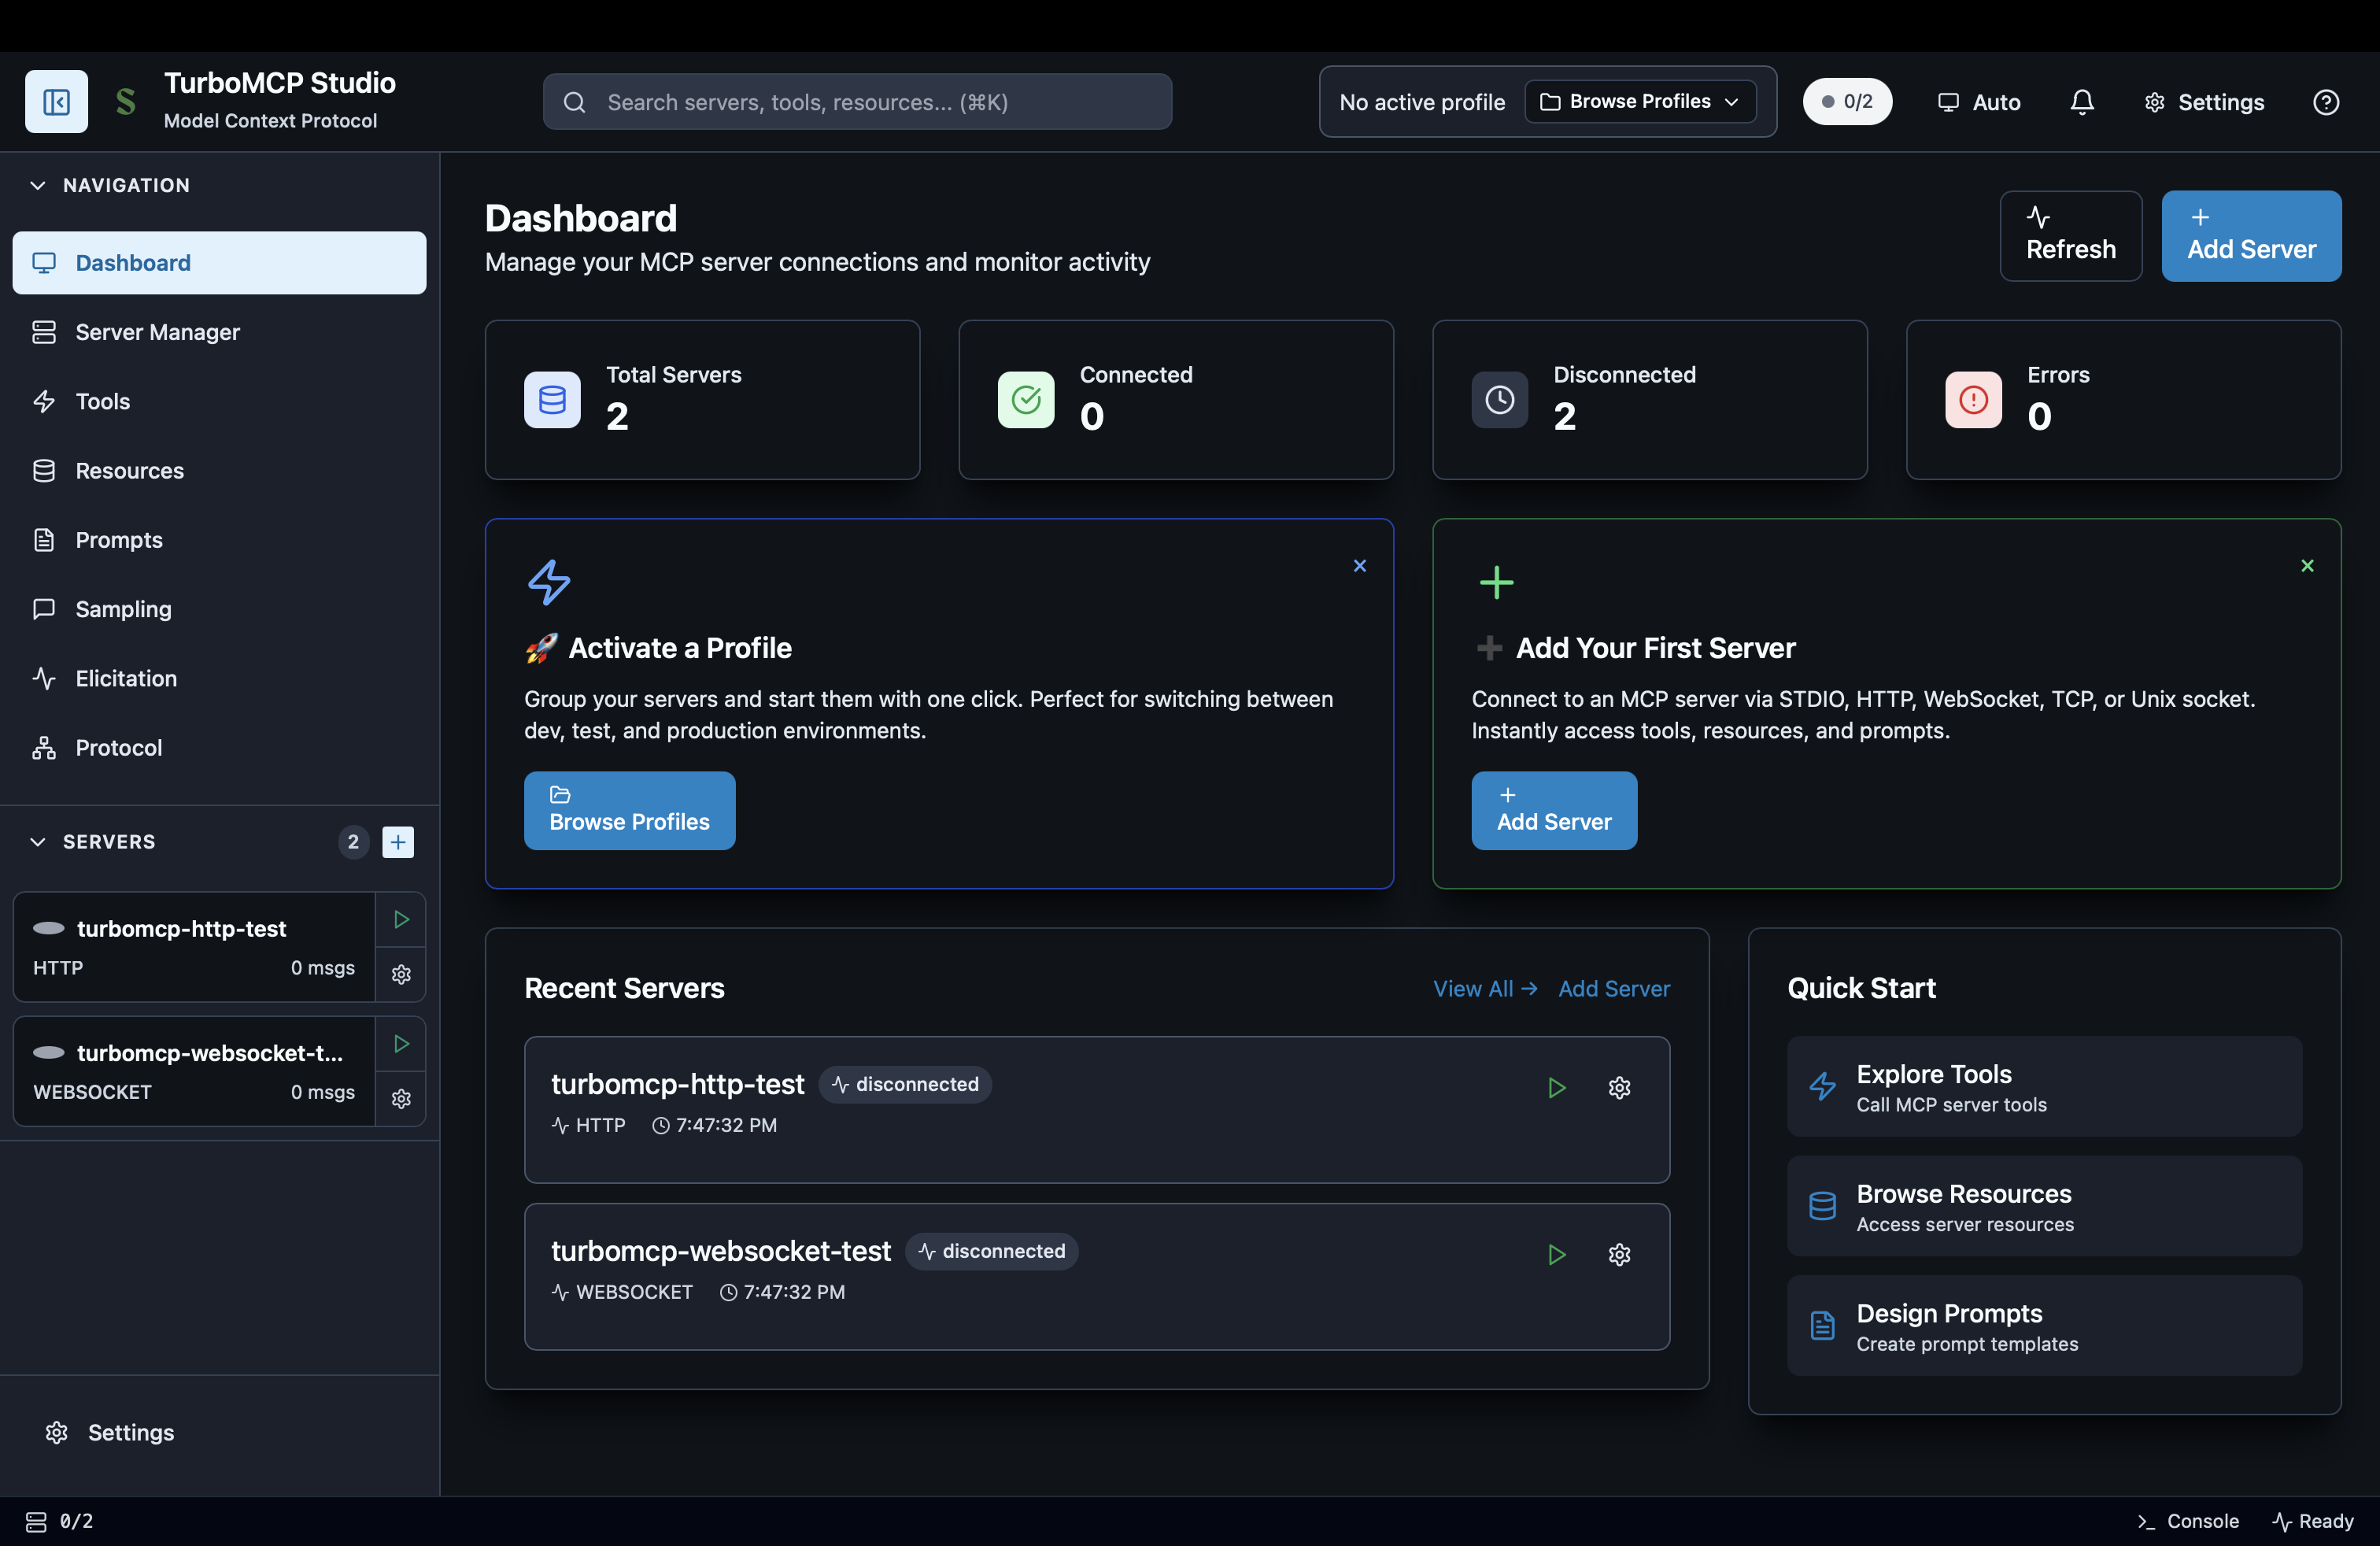2380x1546 pixels.
Task: Click the Add Server button
Action: pos(2251,236)
